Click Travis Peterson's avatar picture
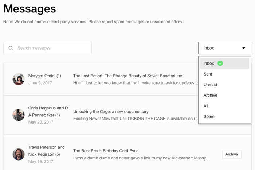This screenshot has height=170, width=255. pyautogui.click(x=19, y=154)
